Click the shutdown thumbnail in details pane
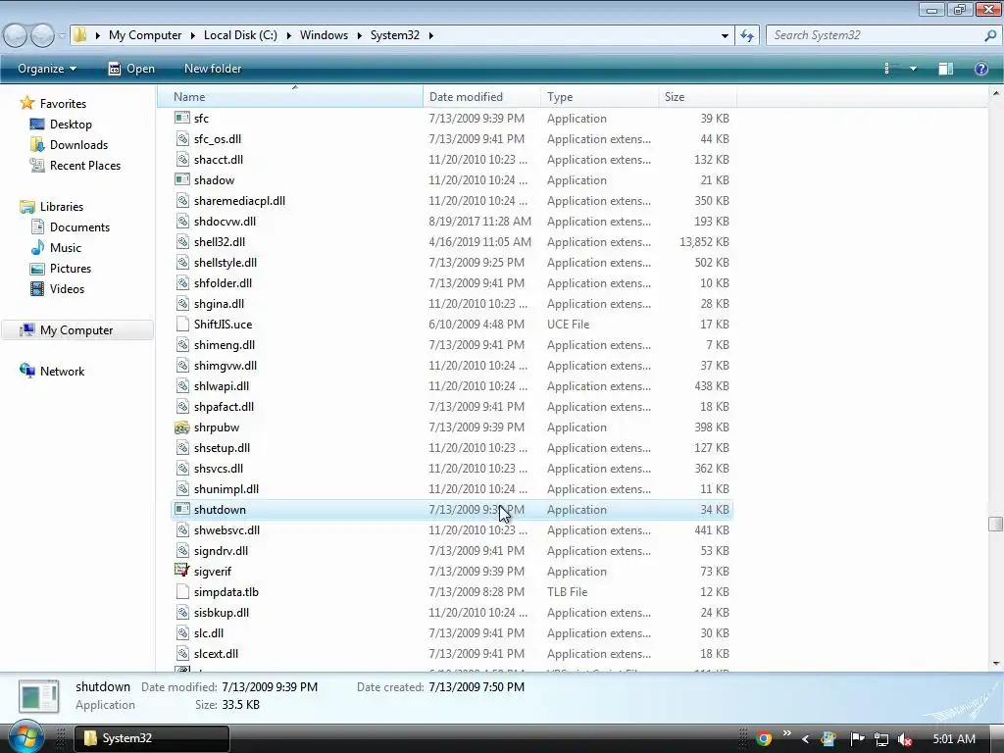1004x753 pixels. 38,697
